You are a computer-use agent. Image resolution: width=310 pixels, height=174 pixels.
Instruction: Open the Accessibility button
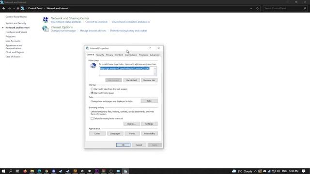click(150, 133)
